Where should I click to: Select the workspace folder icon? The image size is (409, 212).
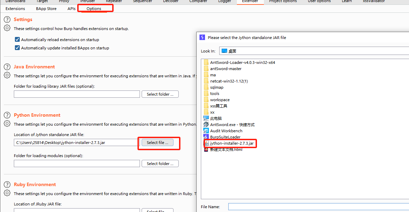206,100
